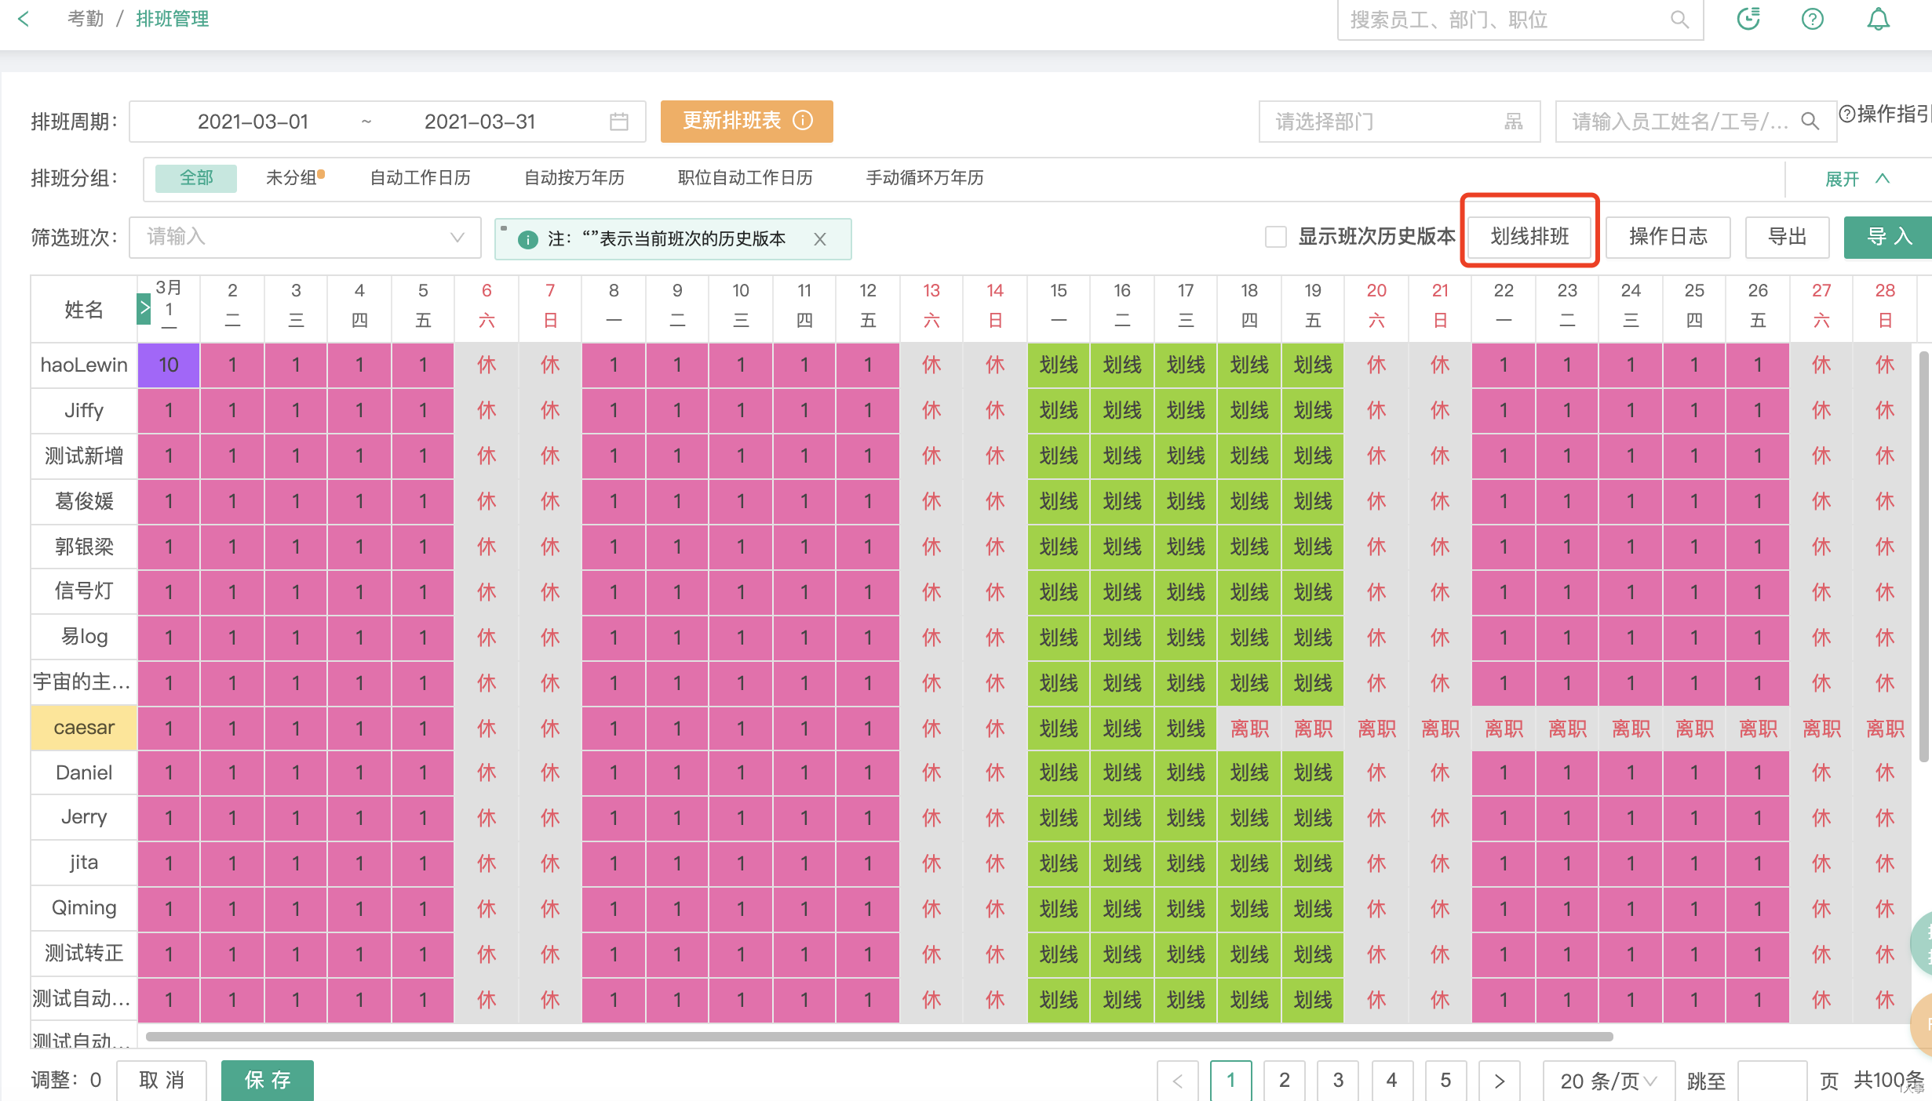Select the 自动工作日历 group tab
Image resolution: width=1932 pixels, height=1101 pixels.
coord(420,178)
